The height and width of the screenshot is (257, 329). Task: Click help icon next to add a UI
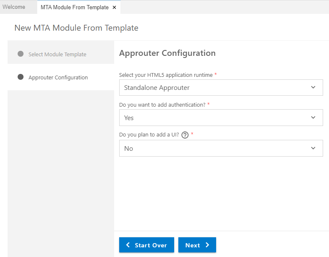point(185,135)
